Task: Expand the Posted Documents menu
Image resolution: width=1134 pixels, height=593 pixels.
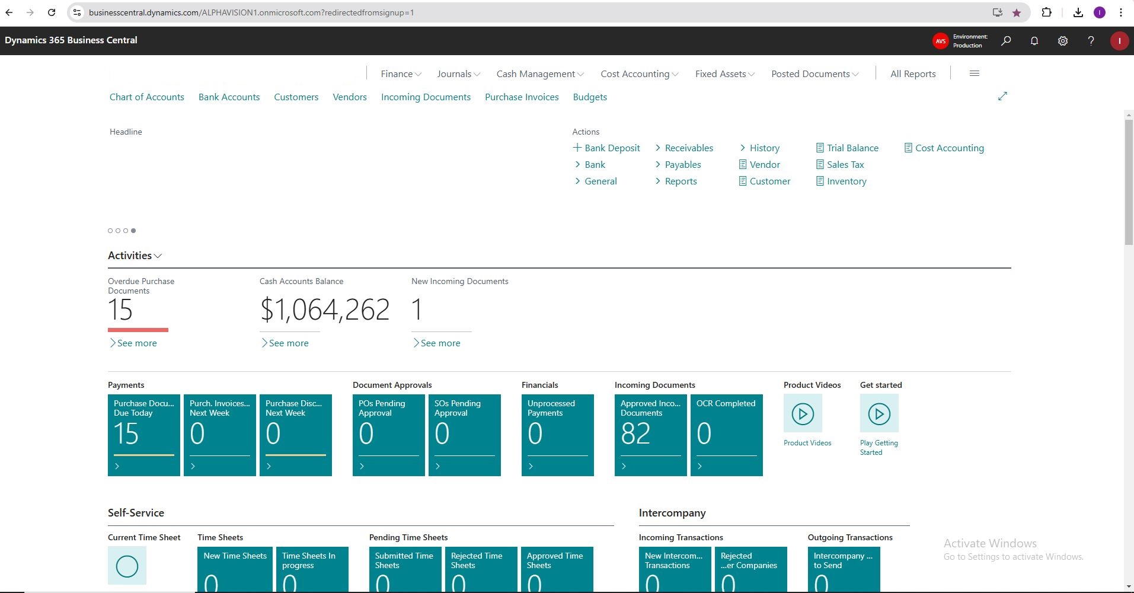Action: click(815, 74)
